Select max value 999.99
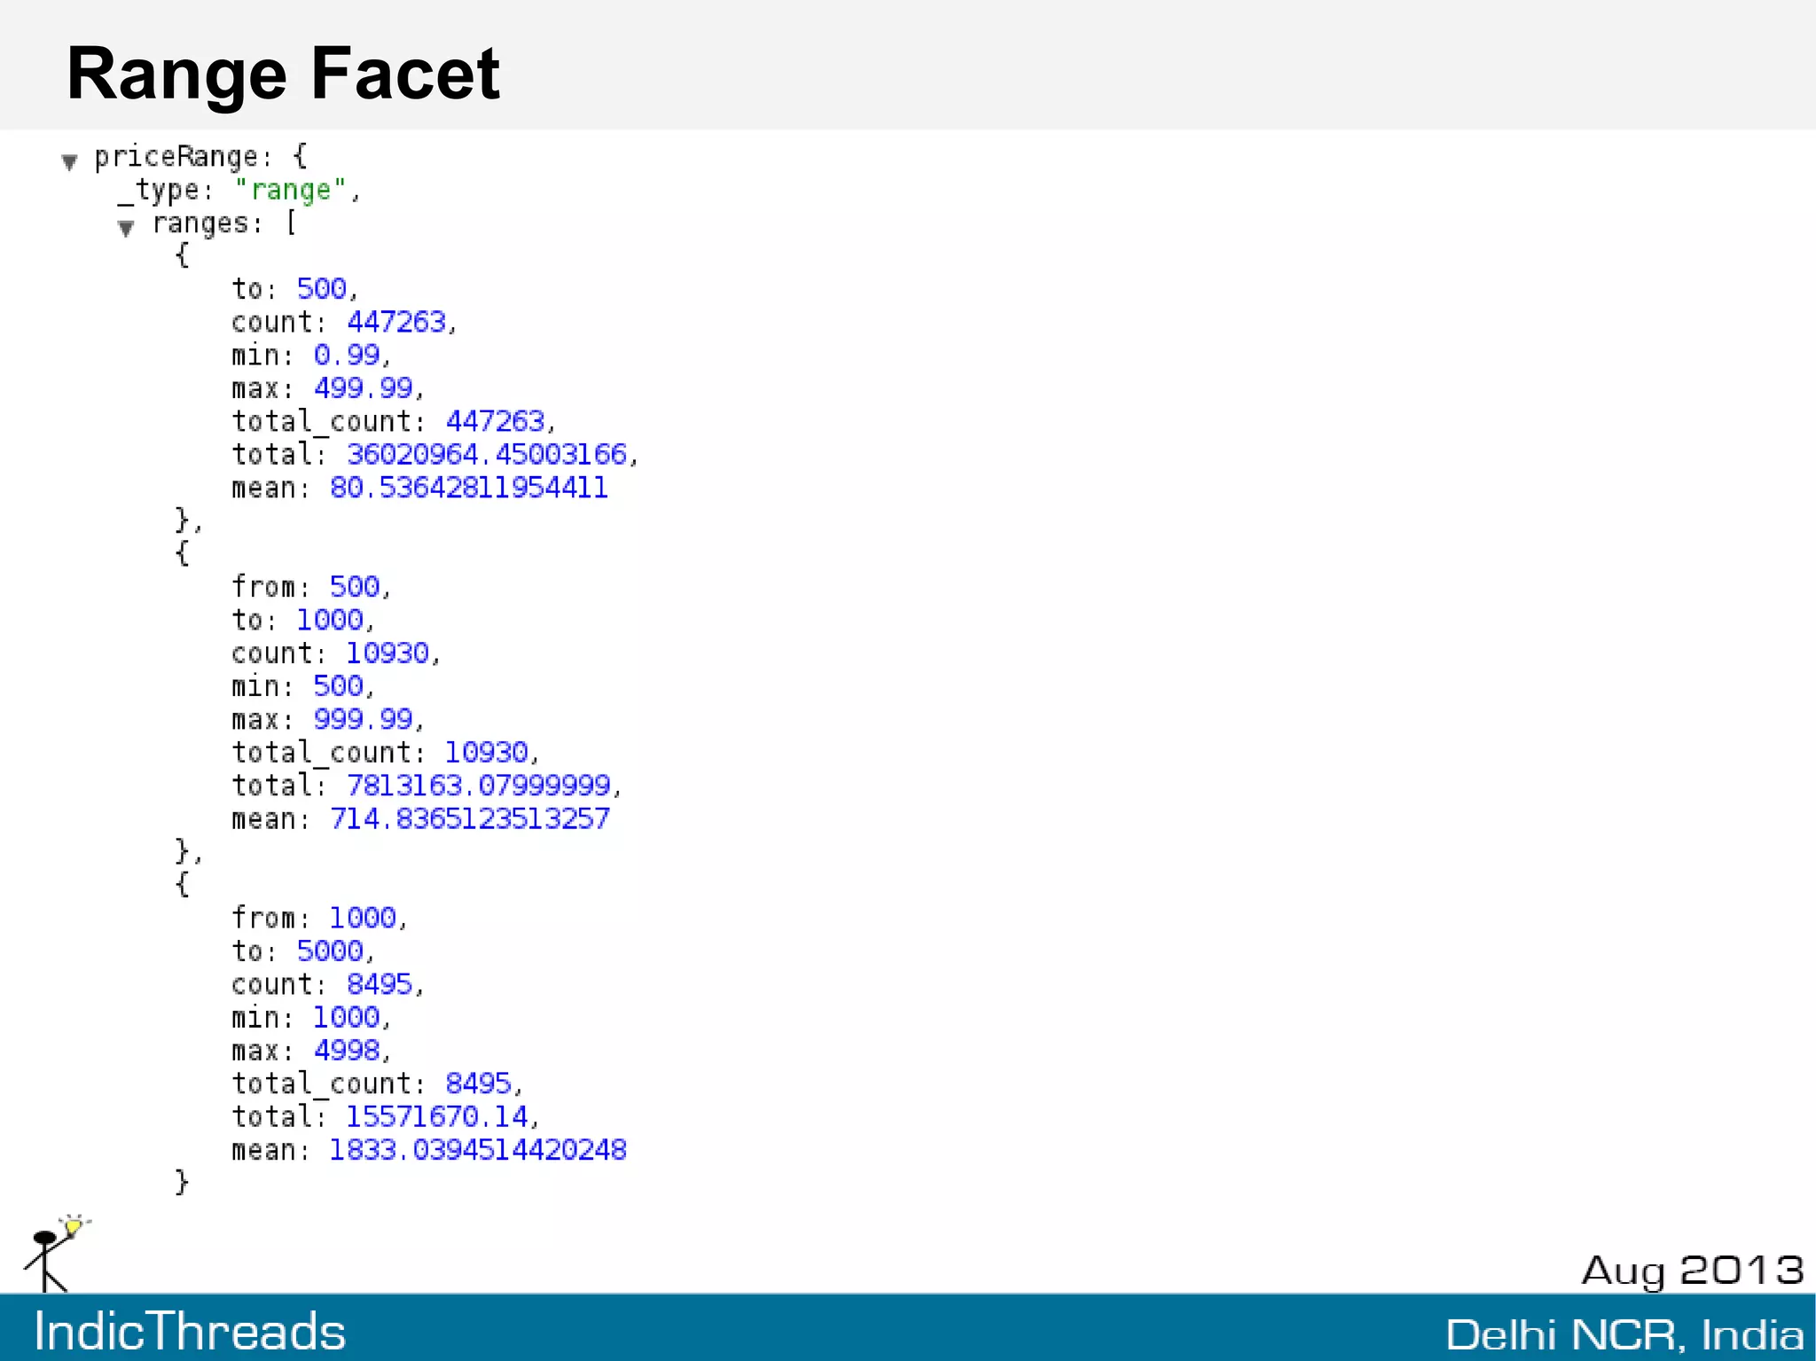 point(364,718)
